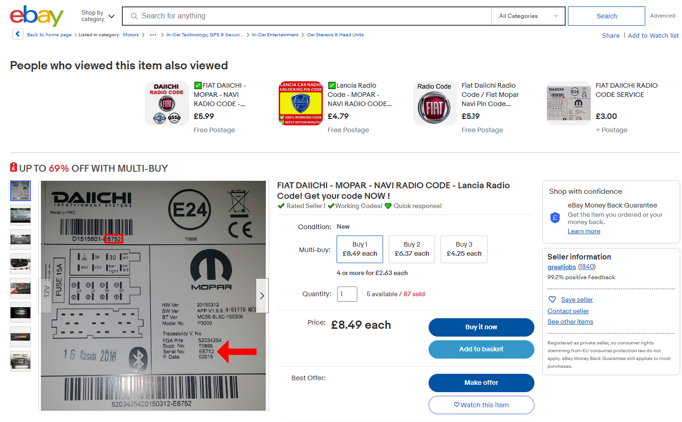The height and width of the screenshot is (422, 682).
Task: Choose the Buy 3 multi-buy option
Action: point(464,249)
